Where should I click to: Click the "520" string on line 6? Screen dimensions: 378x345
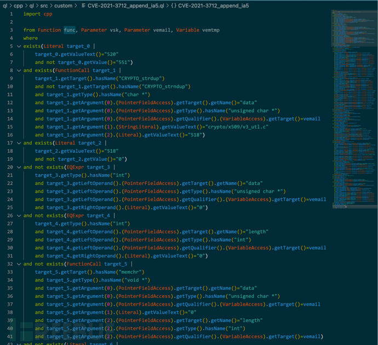(111, 54)
